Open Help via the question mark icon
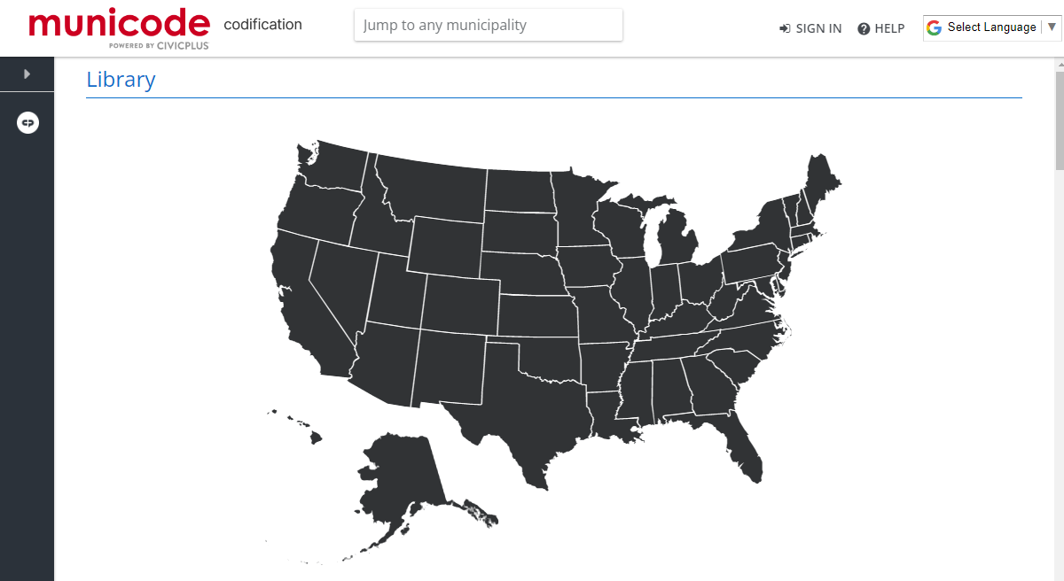1064x581 pixels. click(x=864, y=28)
